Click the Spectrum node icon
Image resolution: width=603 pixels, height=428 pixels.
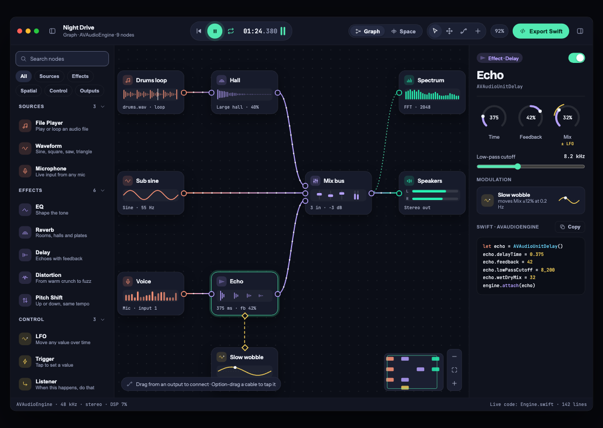tap(409, 80)
